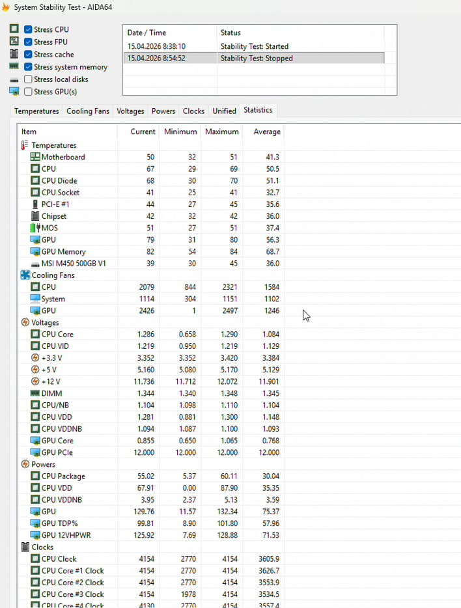Uncheck the Stress cache option
Screen dimensions: 461x608
28,55
